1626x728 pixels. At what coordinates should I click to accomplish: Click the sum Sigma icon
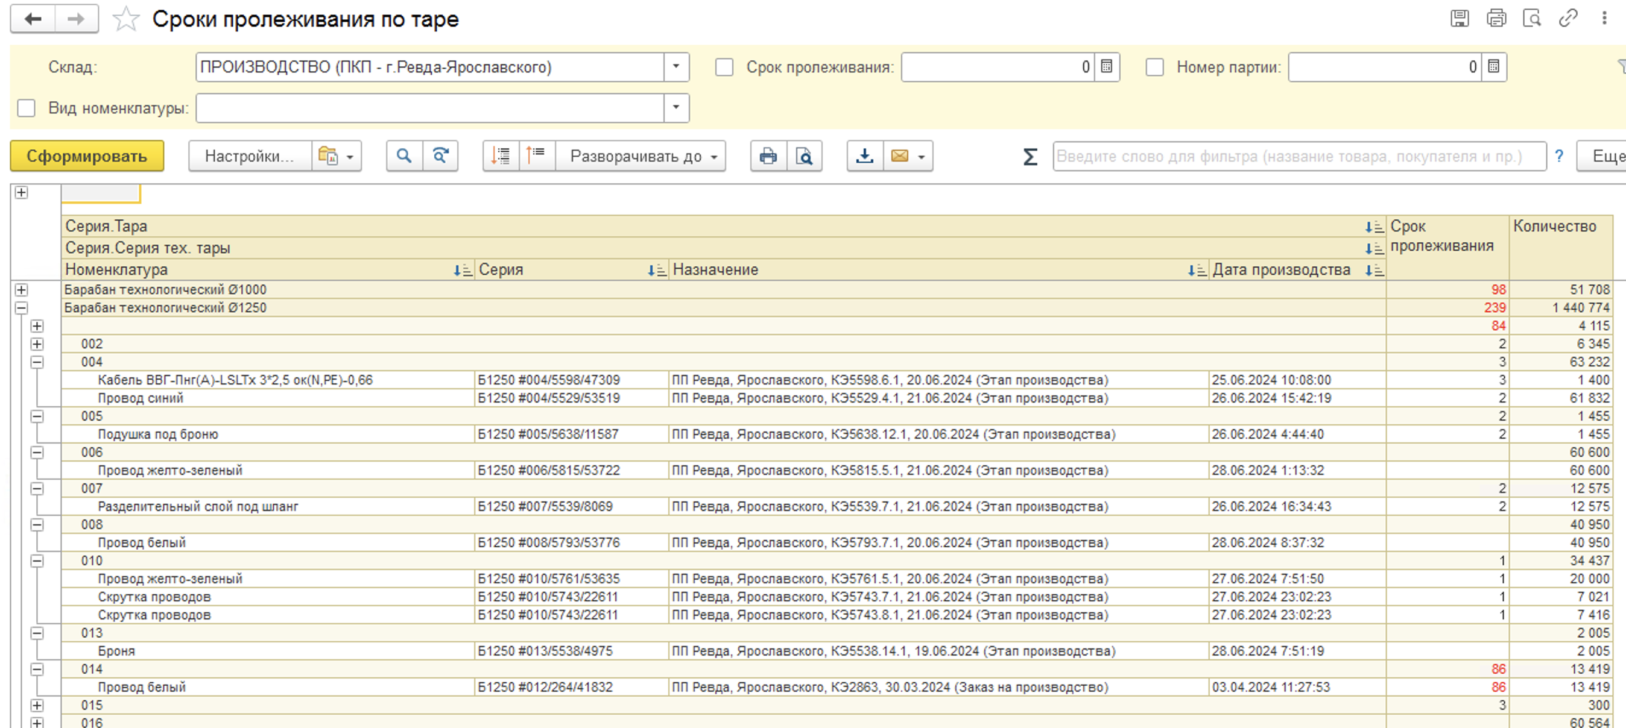click(1030, 157)
